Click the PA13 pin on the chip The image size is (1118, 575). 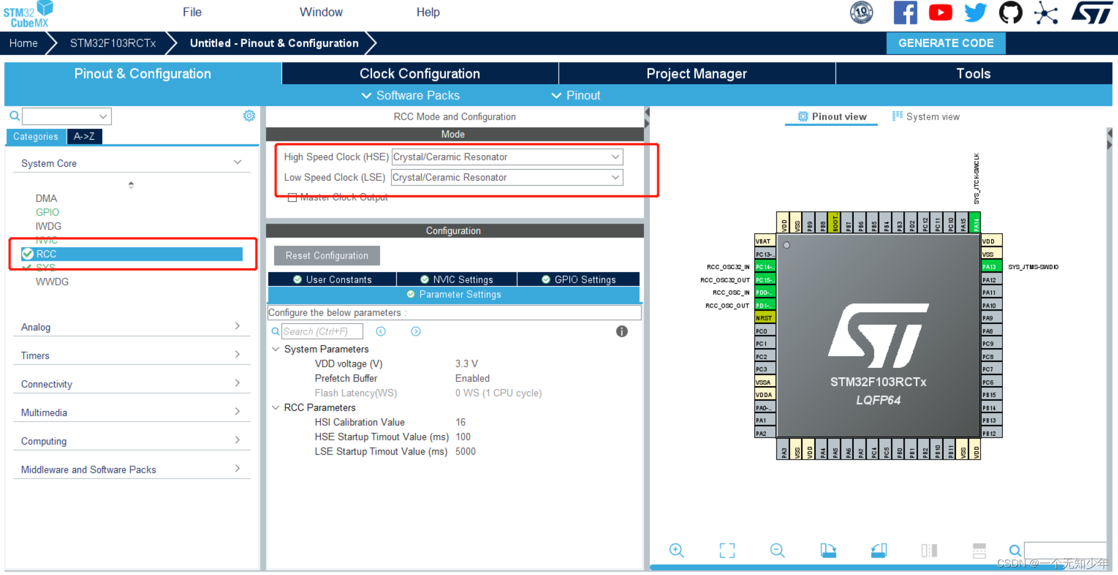coord(992,267)
